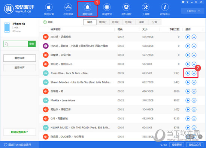This screenshot has width=206, height=148.
Task: Play Shawn Mendes - Like to Be You
Action: pyautogui.click(x=188, y=82)
